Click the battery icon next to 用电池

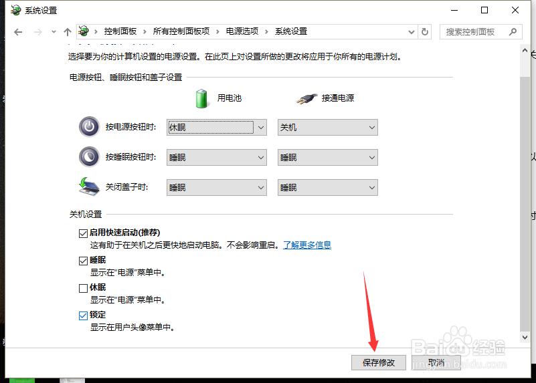click(201, 99)
